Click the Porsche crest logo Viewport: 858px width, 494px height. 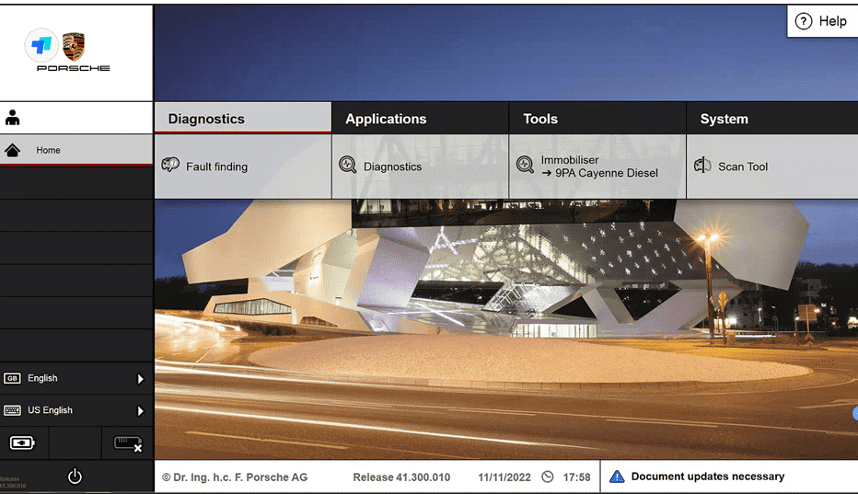(74, 47)
